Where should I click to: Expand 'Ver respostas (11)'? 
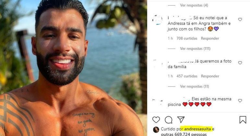[x=195, y=86]
